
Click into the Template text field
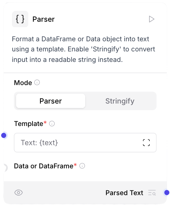79,143
